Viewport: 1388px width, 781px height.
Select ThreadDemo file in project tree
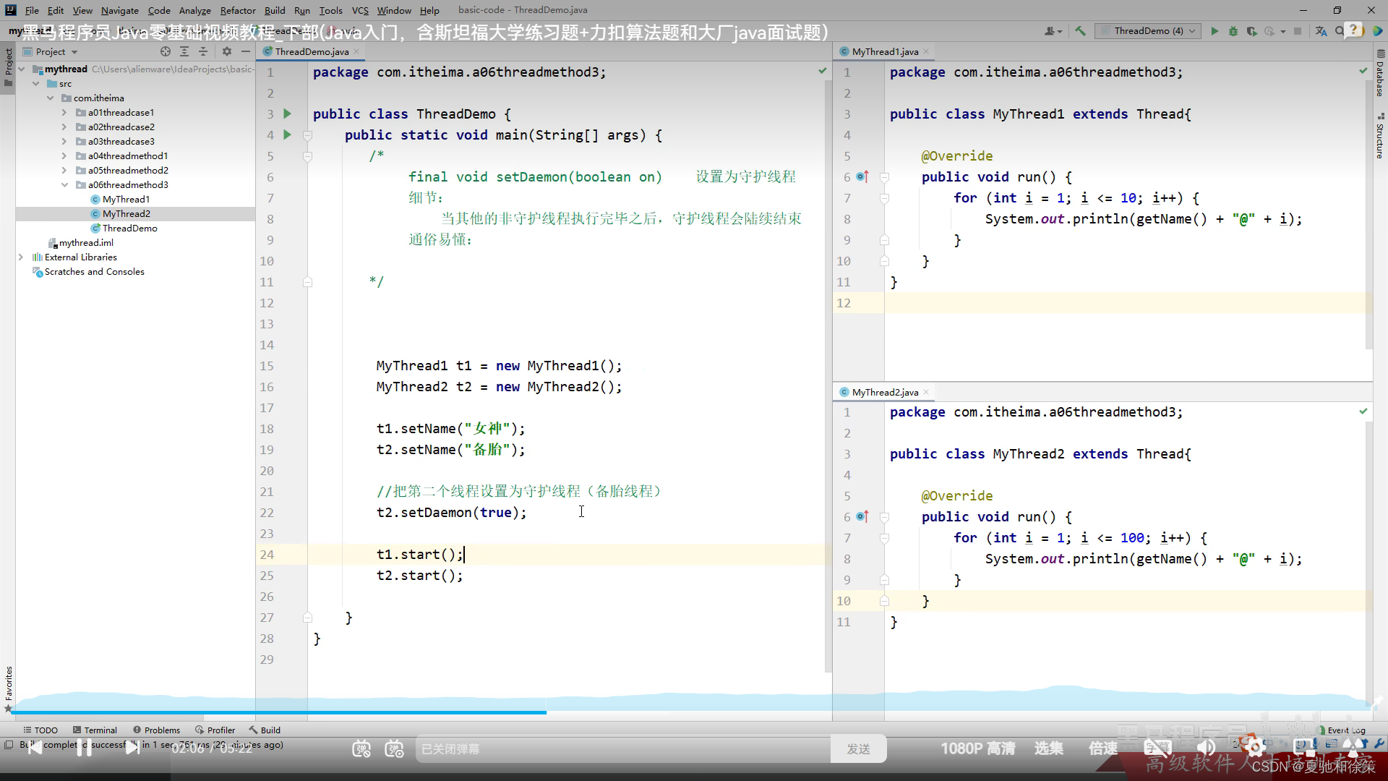click(129, 228)
